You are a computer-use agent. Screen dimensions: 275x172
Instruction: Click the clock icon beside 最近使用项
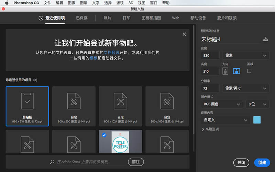pos(41,18)
